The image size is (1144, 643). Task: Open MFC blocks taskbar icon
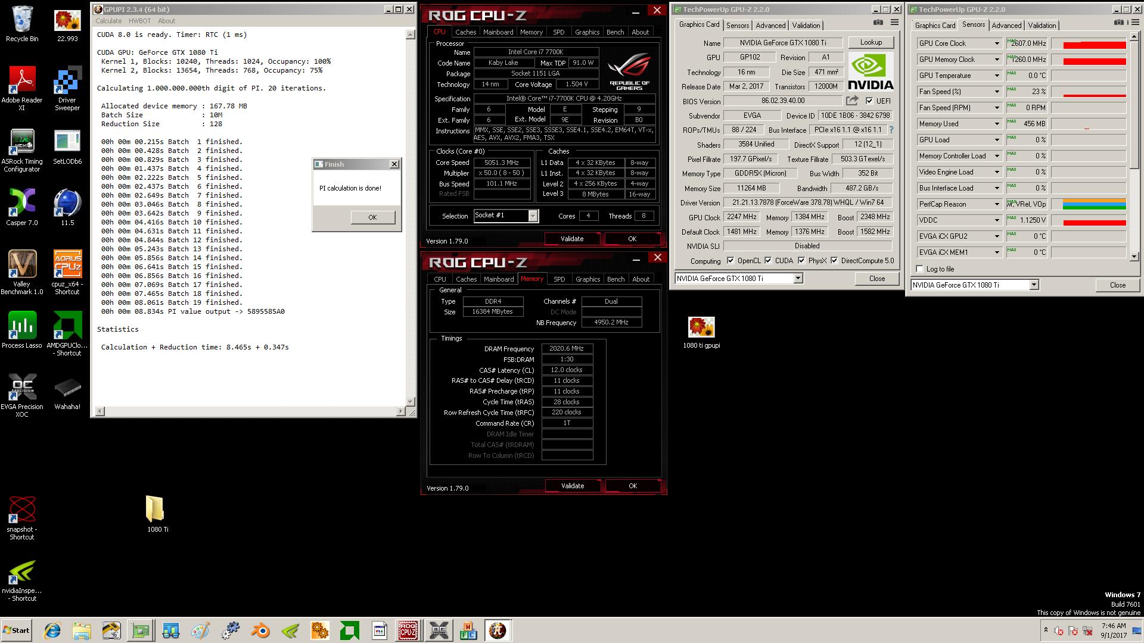coord(468,630)
